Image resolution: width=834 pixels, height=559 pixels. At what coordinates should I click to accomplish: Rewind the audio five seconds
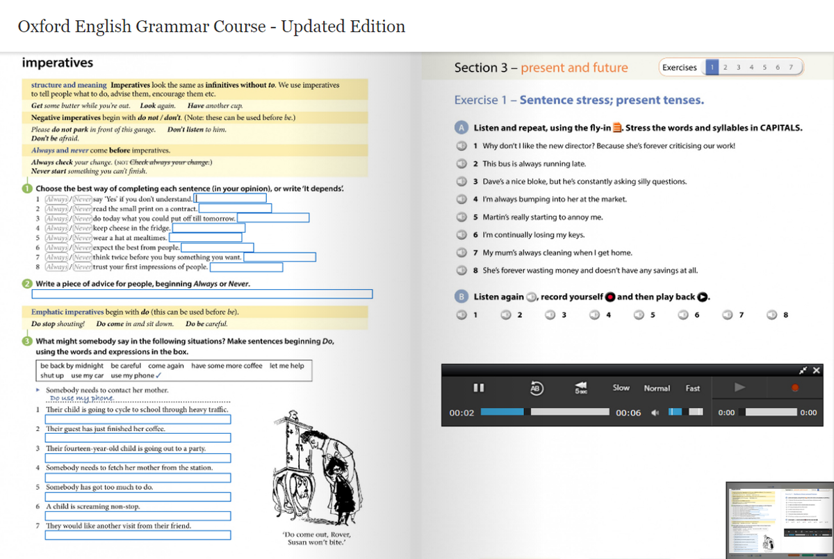point(581,387)
